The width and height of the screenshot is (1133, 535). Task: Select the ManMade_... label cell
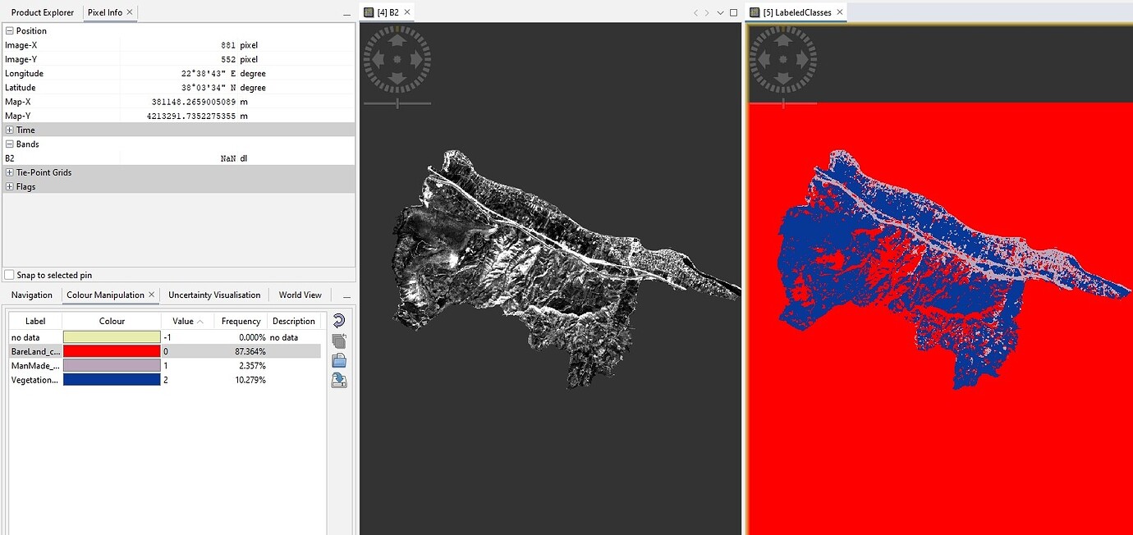(x=35, y=365)
